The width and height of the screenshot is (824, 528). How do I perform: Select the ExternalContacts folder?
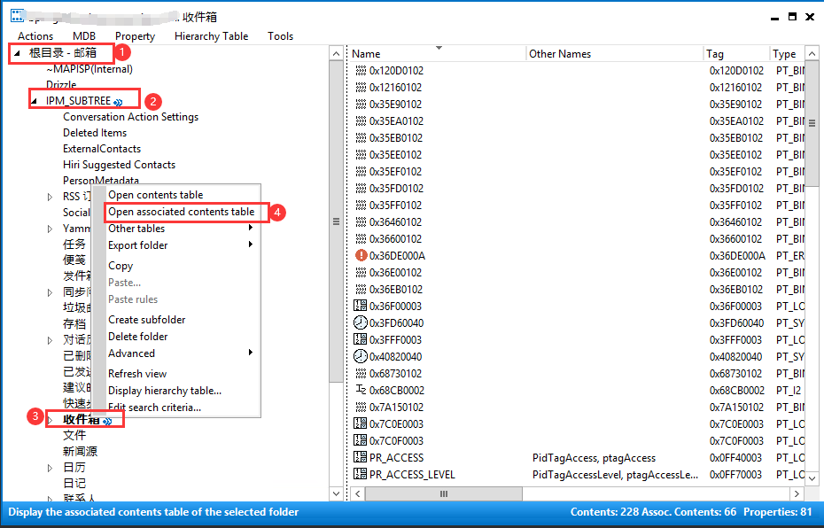point(102,149)
